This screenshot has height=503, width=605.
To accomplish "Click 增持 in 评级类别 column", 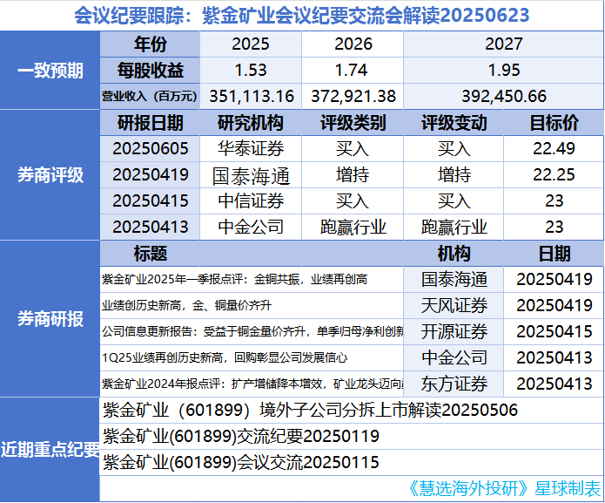I will pyautogui.click(x=353, y=174).
